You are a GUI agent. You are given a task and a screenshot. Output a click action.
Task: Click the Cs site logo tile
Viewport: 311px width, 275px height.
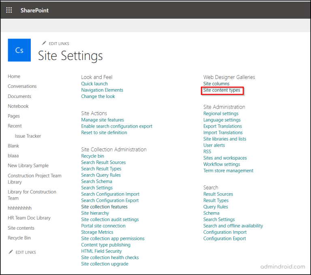click(x=19, y=50)
